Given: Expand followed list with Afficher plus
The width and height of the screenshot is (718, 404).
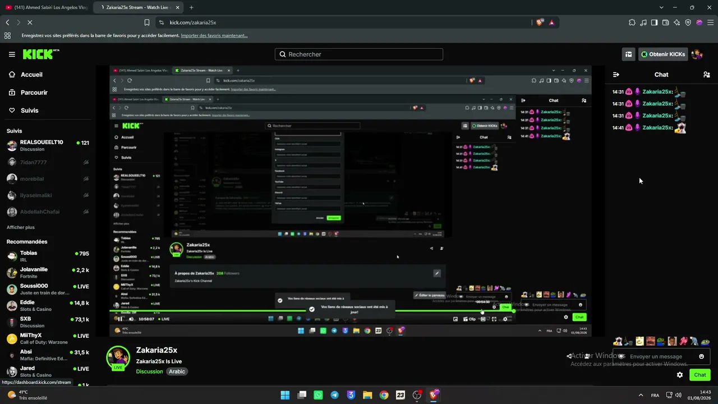Looking at the screenshot, I should [x=21, y=227].
